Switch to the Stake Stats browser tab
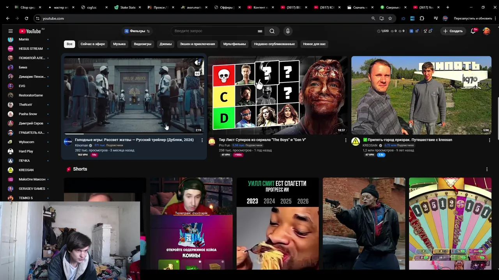Viewport: 499px width, 280px height. click(128, 7)
